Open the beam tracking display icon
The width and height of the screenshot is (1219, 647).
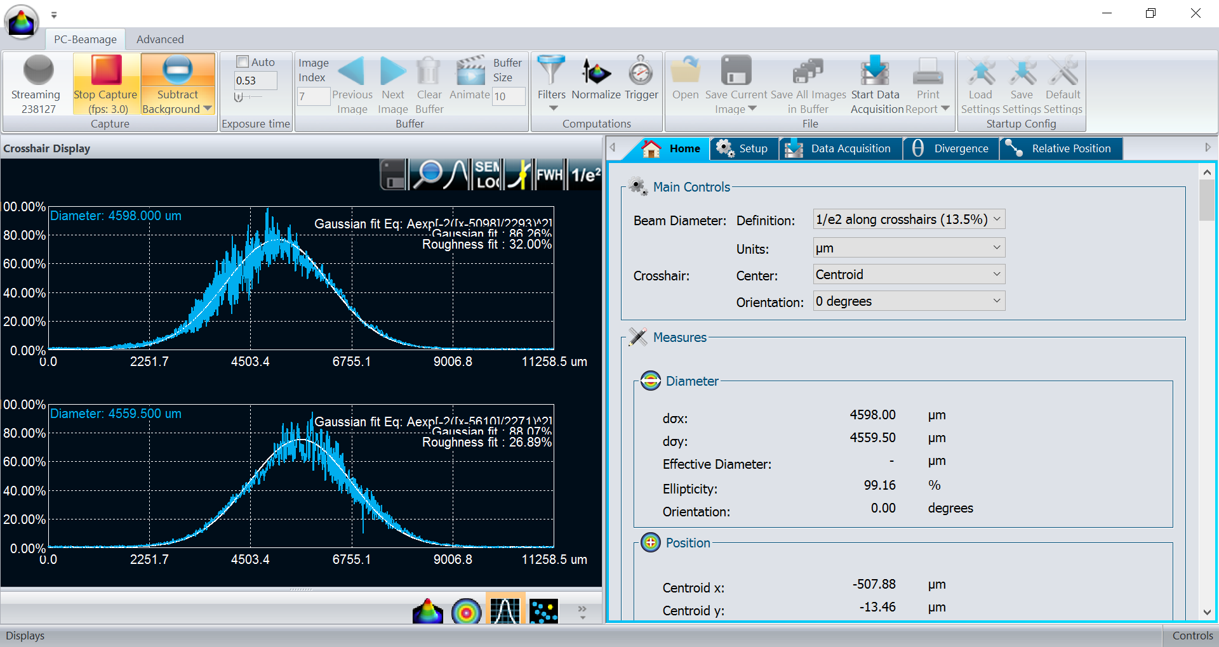[543, 611]
